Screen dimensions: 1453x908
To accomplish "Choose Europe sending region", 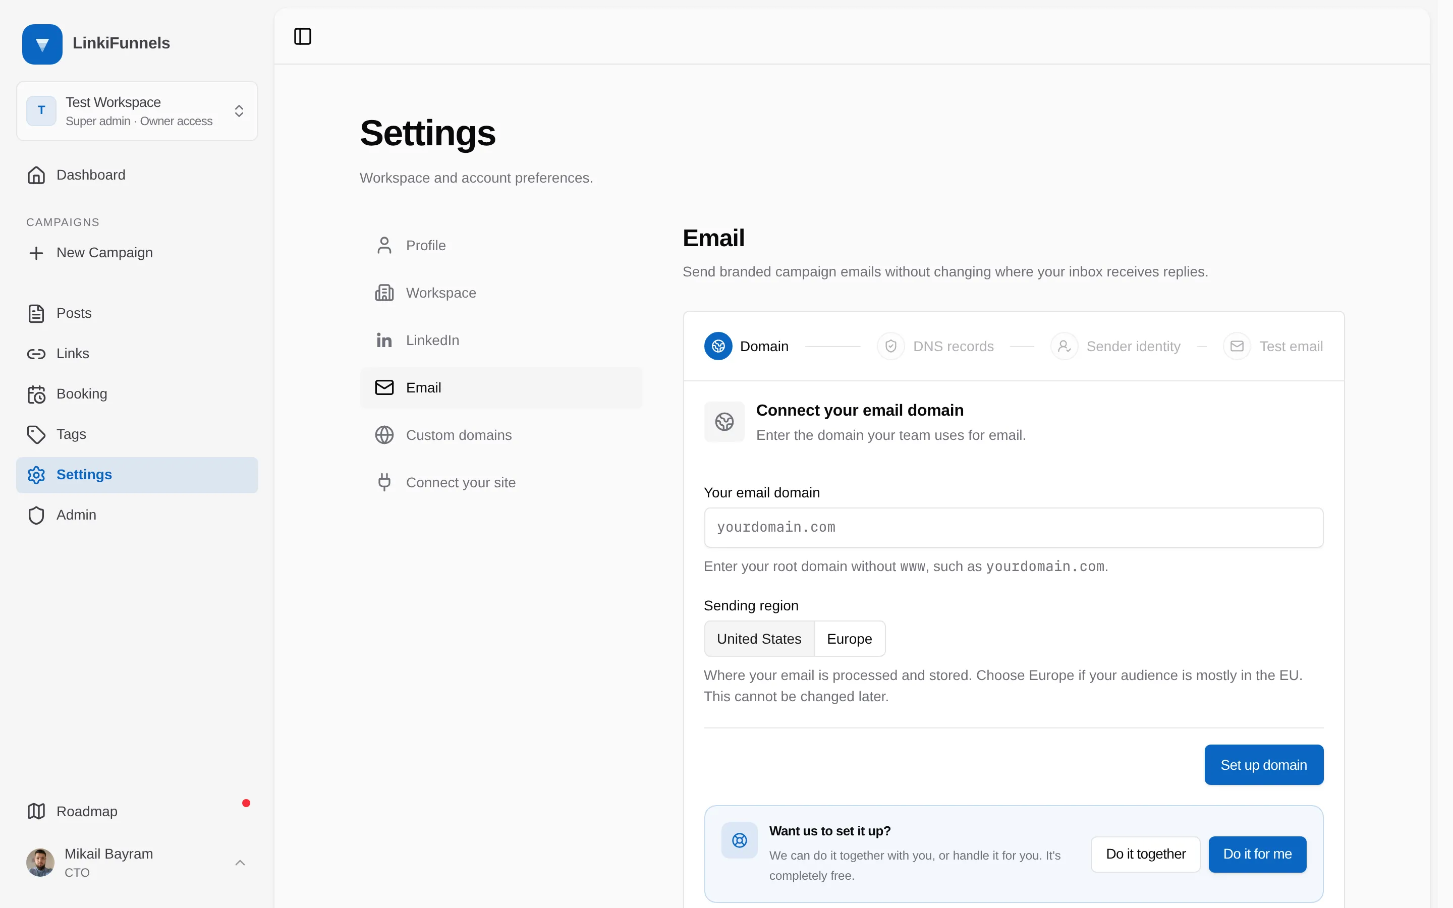I will tap(850, 639).
